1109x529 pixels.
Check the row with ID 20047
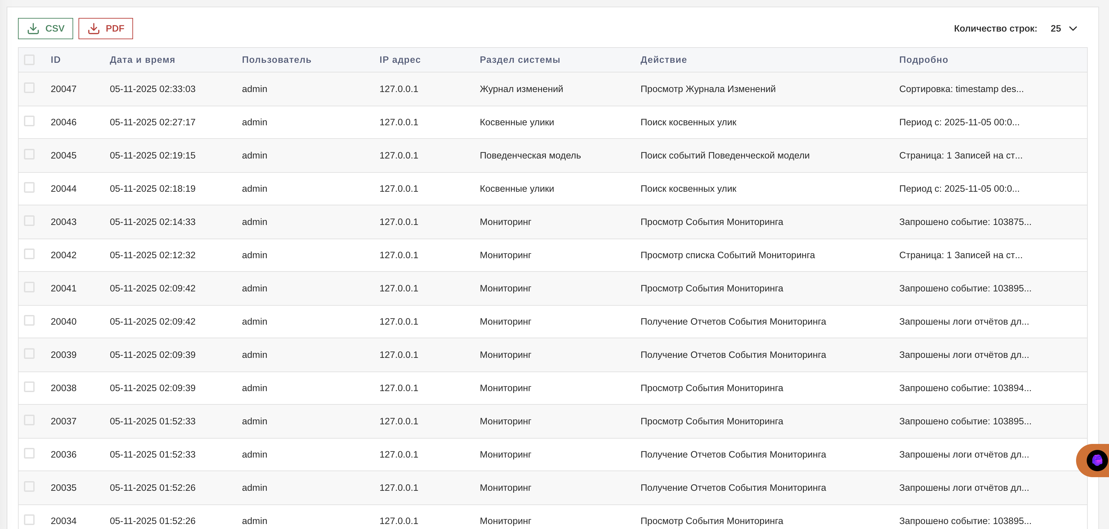(29, 88)
